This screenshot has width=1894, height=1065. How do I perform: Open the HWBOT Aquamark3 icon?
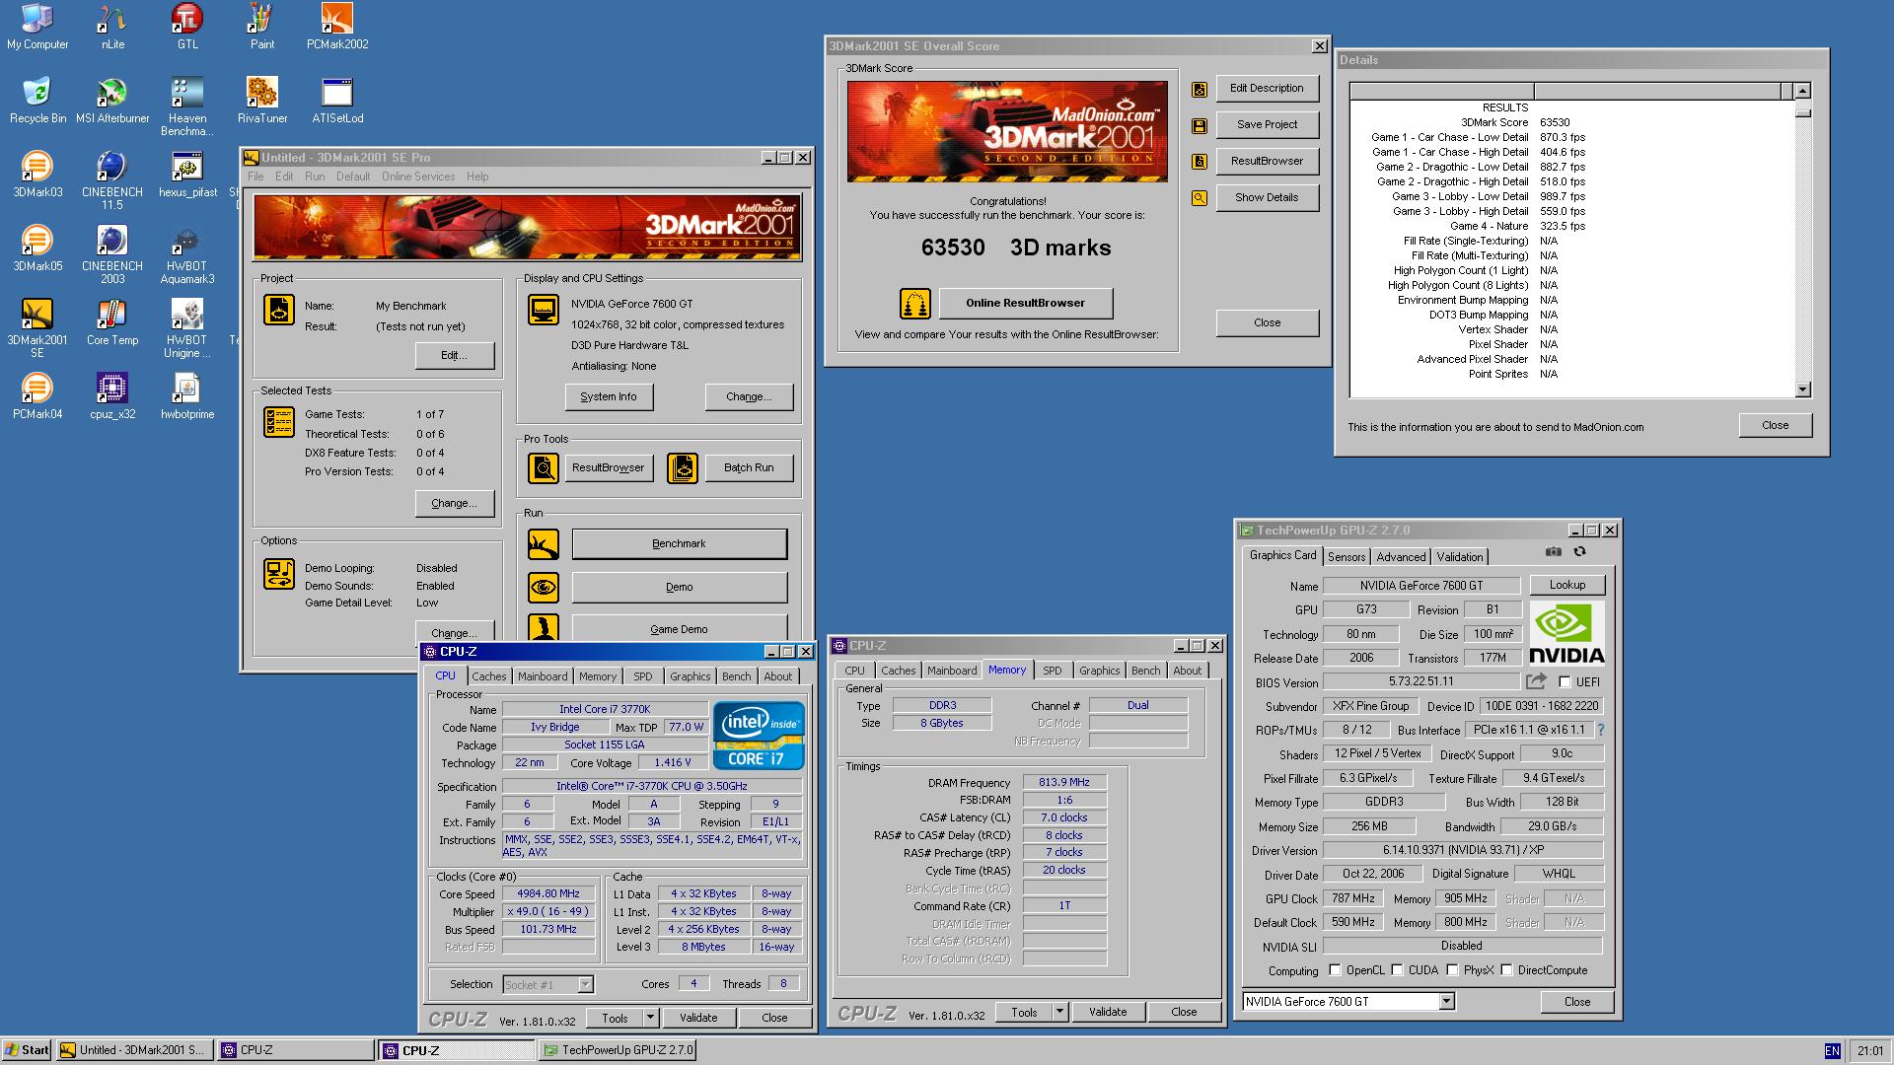187,254
